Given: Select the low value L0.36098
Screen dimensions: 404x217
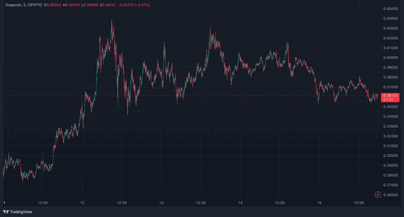Looking at the screenshot, I should tap(89, 5).
